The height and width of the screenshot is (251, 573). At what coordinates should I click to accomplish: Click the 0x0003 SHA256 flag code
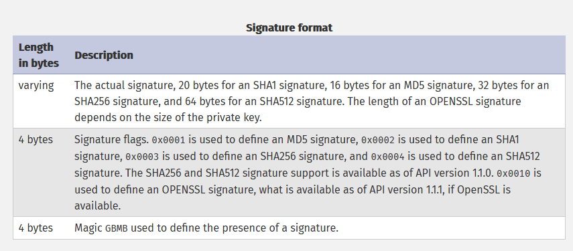[x=142, y=157]
